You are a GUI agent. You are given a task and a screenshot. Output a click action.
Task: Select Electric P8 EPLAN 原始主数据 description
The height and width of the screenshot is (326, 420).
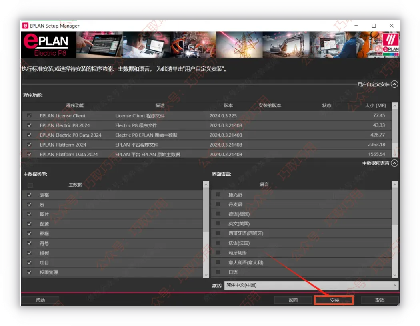(146, 135)
